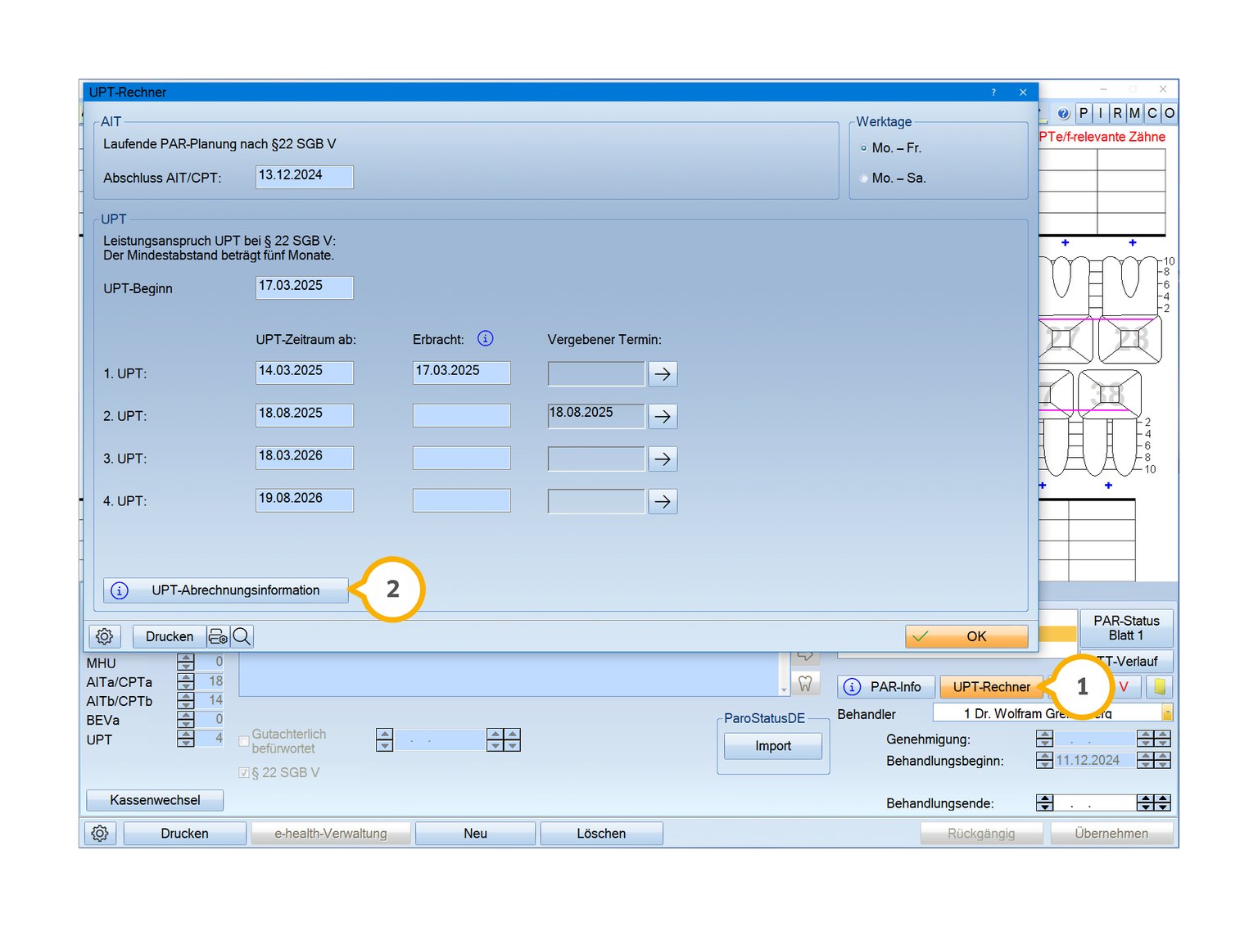Click the 4. UPT Zeitraum field 19.08.2026
This screenshot has height=927, width=1258.
point(305,500)
